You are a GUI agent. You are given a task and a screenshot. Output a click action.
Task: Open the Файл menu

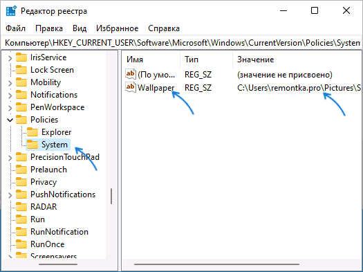coord(15,28)
